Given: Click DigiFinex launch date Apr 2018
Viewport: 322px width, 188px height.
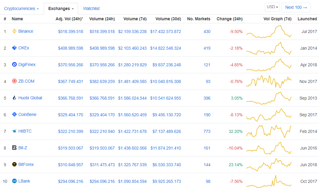Looking at the screenshot, I should point(308,65).
